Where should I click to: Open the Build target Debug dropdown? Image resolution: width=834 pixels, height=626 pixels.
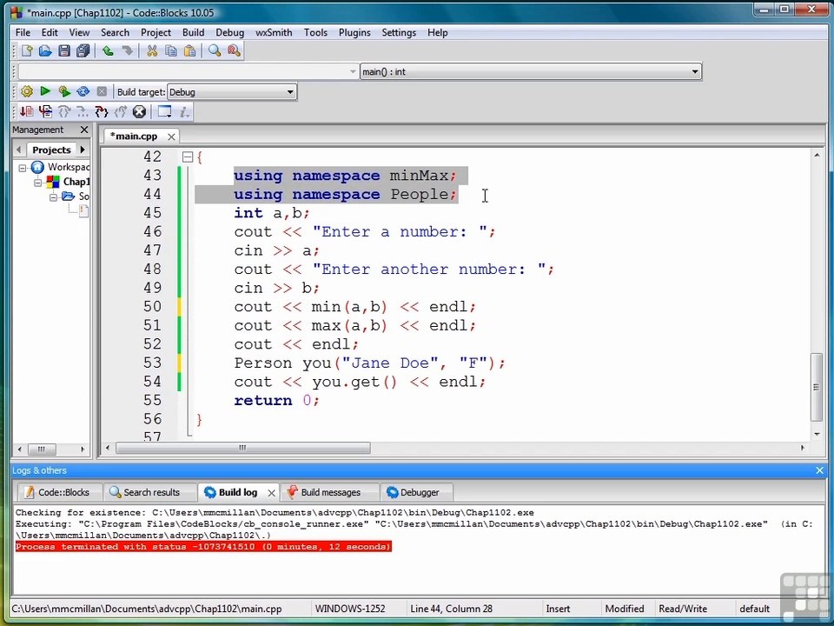pos(232,92)
